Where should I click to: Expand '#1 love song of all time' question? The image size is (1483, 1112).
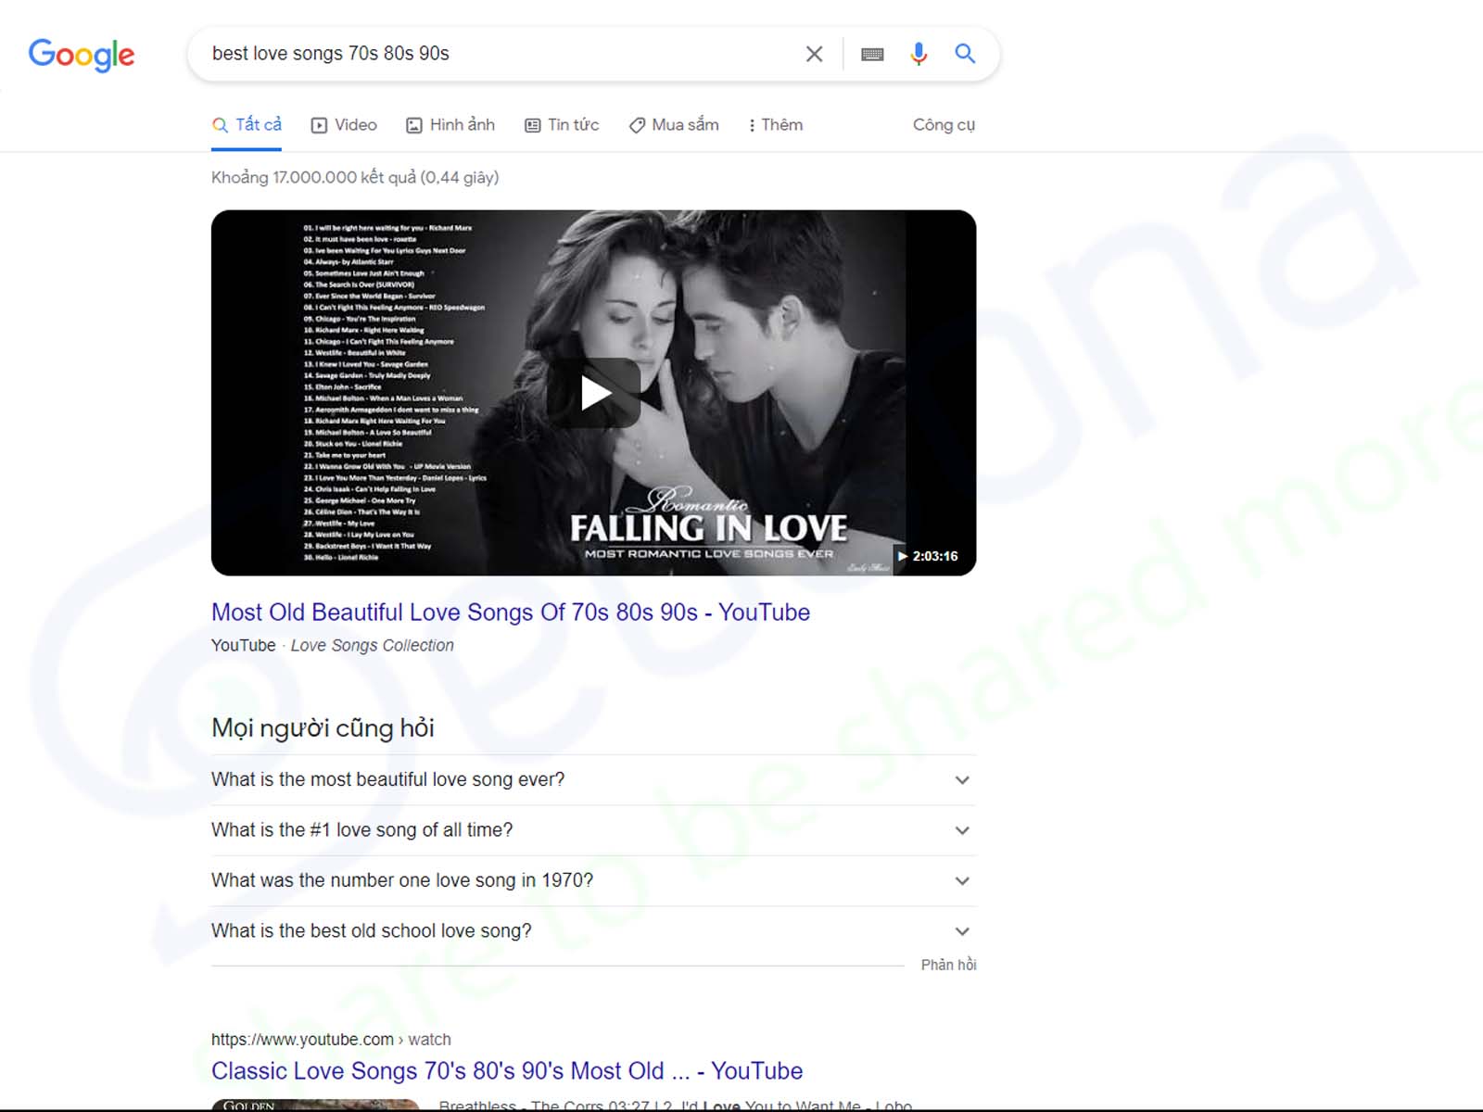coord(593,830)
